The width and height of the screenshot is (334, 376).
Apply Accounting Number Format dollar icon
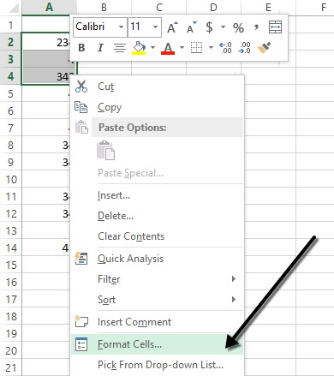(209, 27)
